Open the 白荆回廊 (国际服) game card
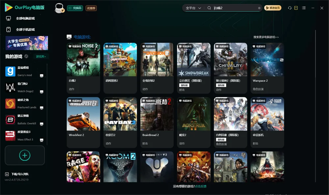329x195 pixels. [231, 123]
